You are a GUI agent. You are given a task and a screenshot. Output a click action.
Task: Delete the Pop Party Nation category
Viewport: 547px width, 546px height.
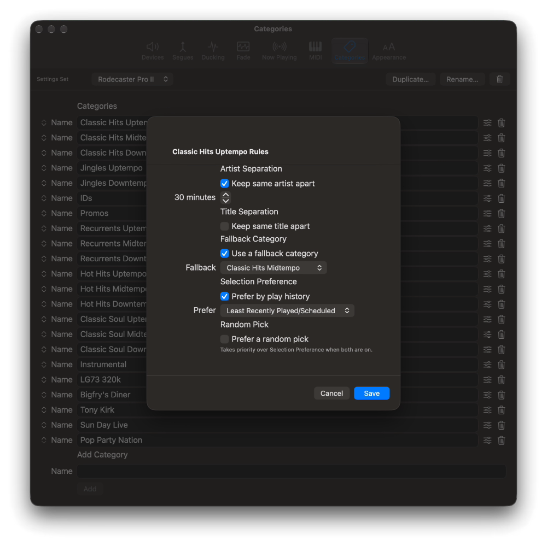click(x=501, y=441)
